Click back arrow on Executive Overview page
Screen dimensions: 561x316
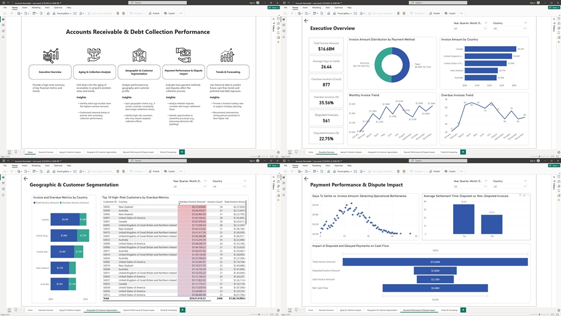pyautogui.click(x=306, y=21)
